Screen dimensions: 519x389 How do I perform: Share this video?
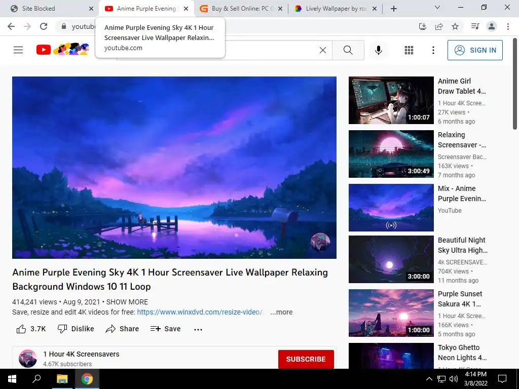[x=122, y=329]
